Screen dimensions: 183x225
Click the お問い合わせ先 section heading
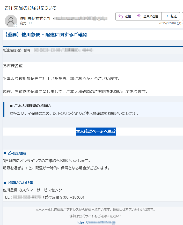[20, 183]
